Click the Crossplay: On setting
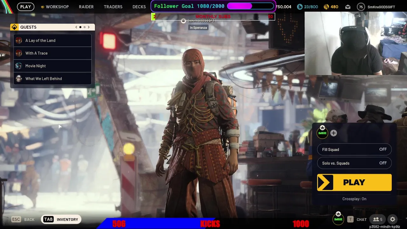 (x=354, y=199)
